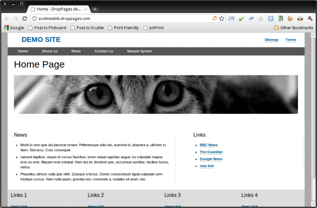Open the Google News link
Viewport: 317px width, 208px height.
211,159
